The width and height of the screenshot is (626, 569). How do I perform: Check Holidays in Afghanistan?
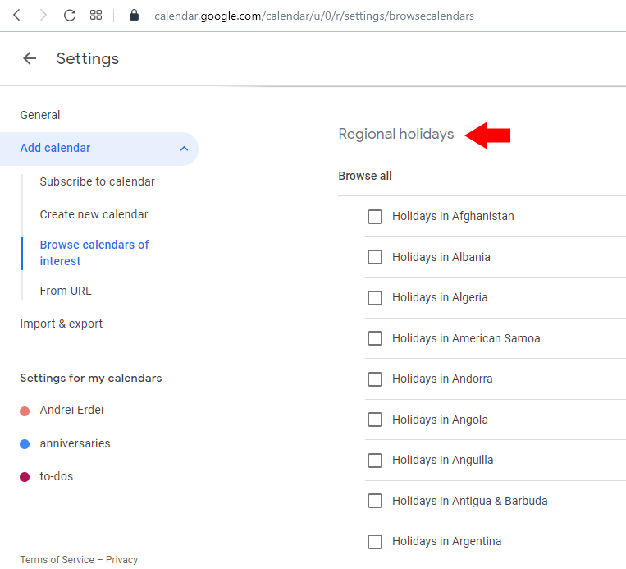coord(375,217)
